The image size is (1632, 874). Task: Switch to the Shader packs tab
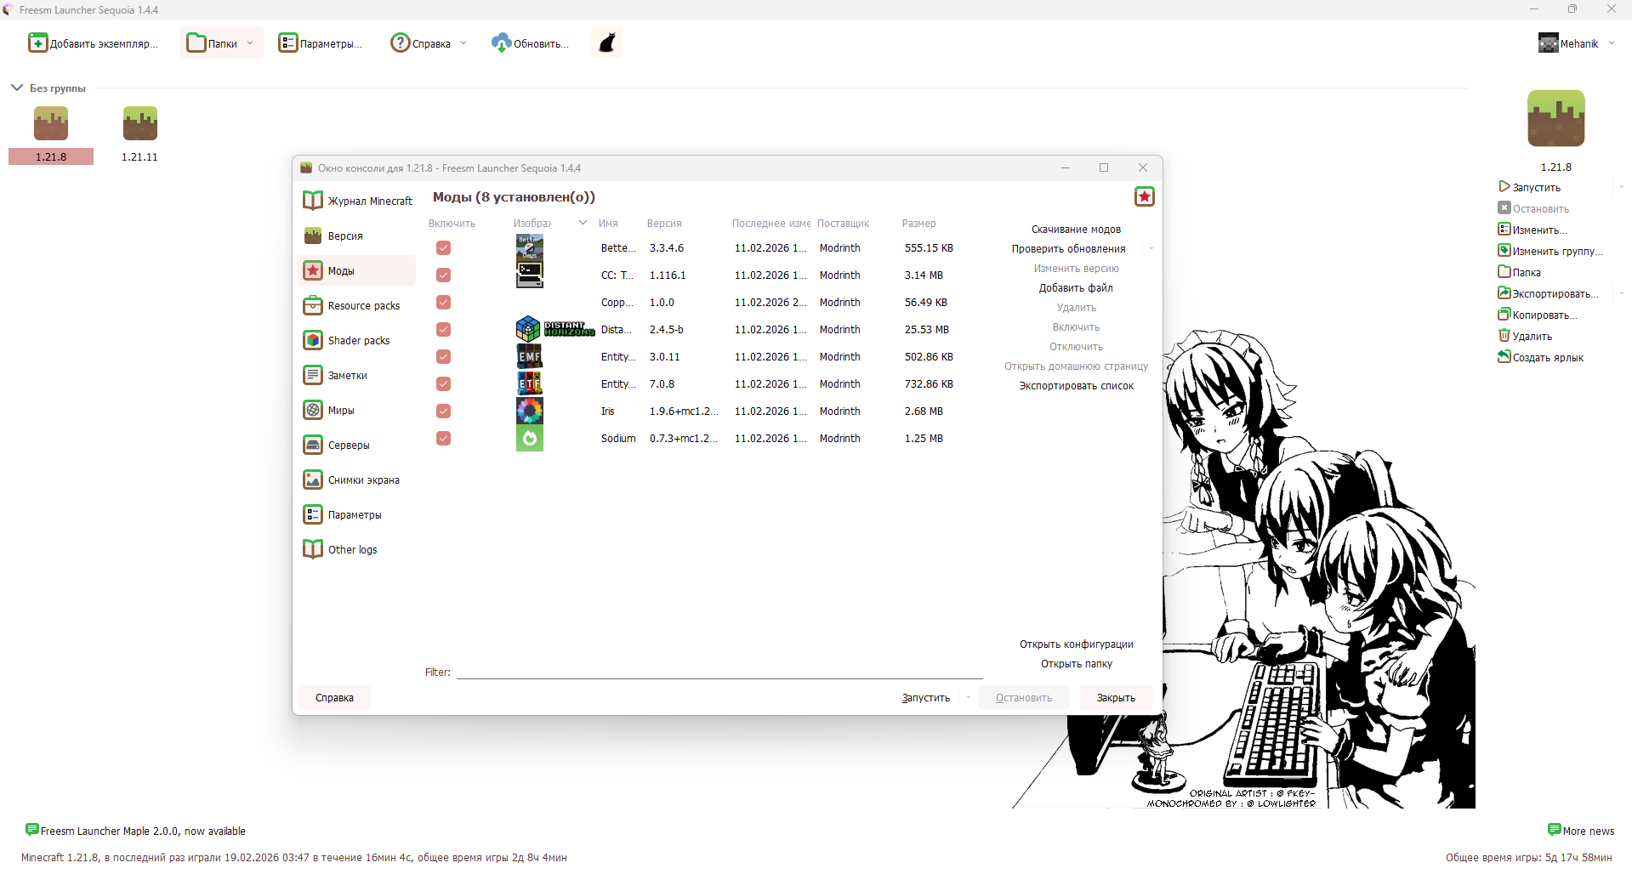coord(357,340)
